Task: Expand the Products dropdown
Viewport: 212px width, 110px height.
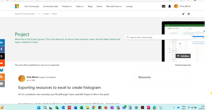Action: 67,6
